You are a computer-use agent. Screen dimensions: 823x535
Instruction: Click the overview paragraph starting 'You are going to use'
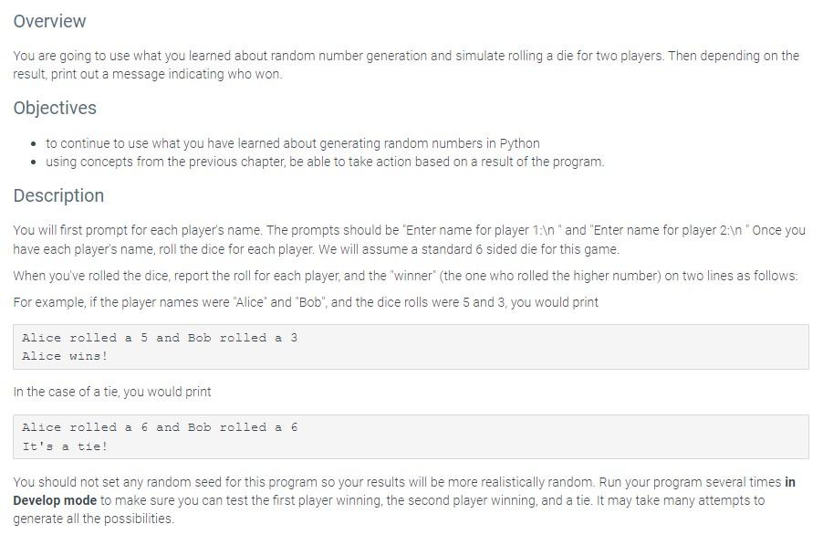click(406, 65)
